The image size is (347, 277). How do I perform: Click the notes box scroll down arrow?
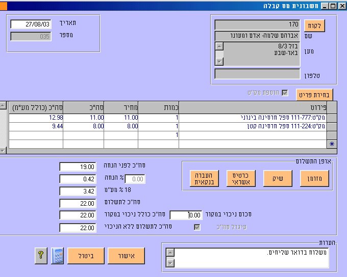[x=170, y=263]
